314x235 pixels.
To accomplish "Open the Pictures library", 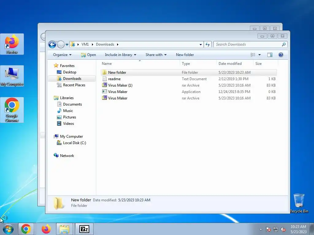I will pos(70,117).
